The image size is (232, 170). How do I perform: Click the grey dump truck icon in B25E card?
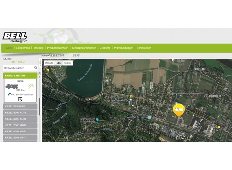pos(12,86)
